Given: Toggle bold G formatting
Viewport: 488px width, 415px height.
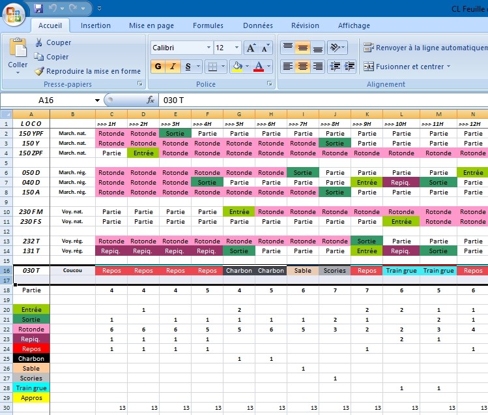Looking at the screenshot, I should (x=158, y=67).
